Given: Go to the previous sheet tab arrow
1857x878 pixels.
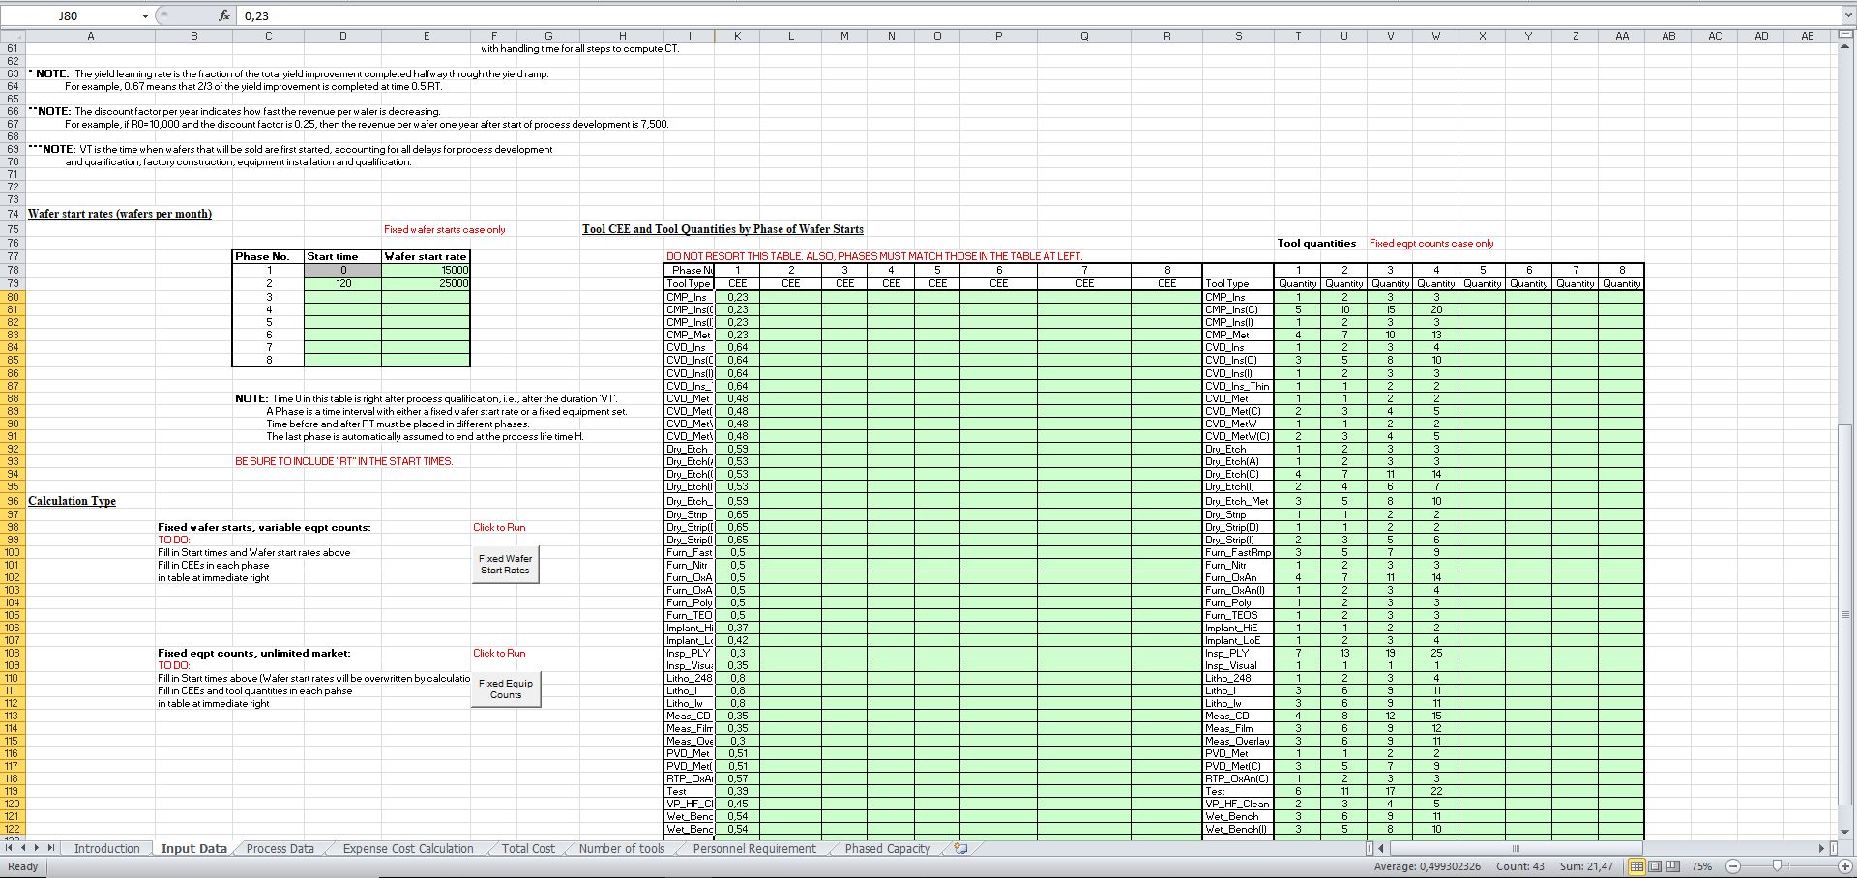Looking at the screenshot, I should coord(24,848).
